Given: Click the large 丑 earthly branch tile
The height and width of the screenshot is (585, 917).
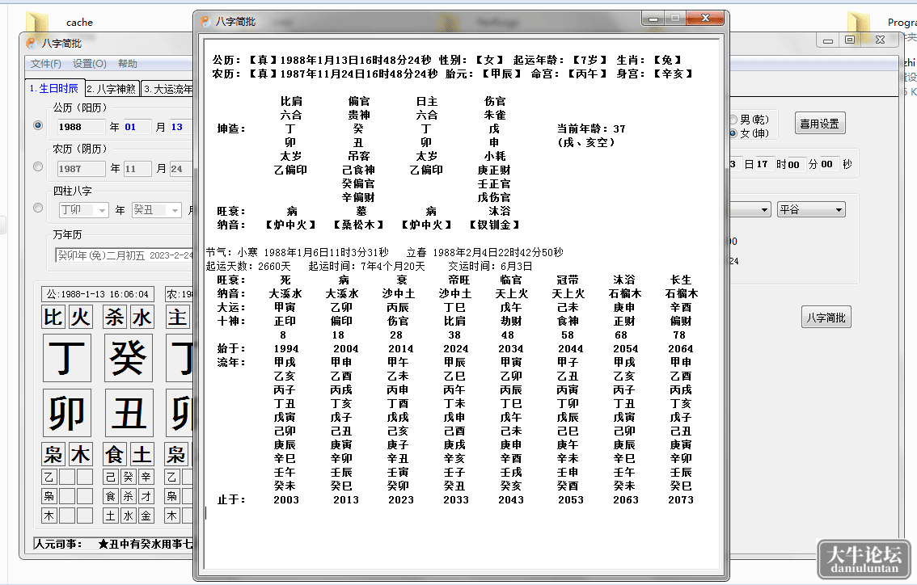Looking at the screenshot, I should click(x=129, y=413).
